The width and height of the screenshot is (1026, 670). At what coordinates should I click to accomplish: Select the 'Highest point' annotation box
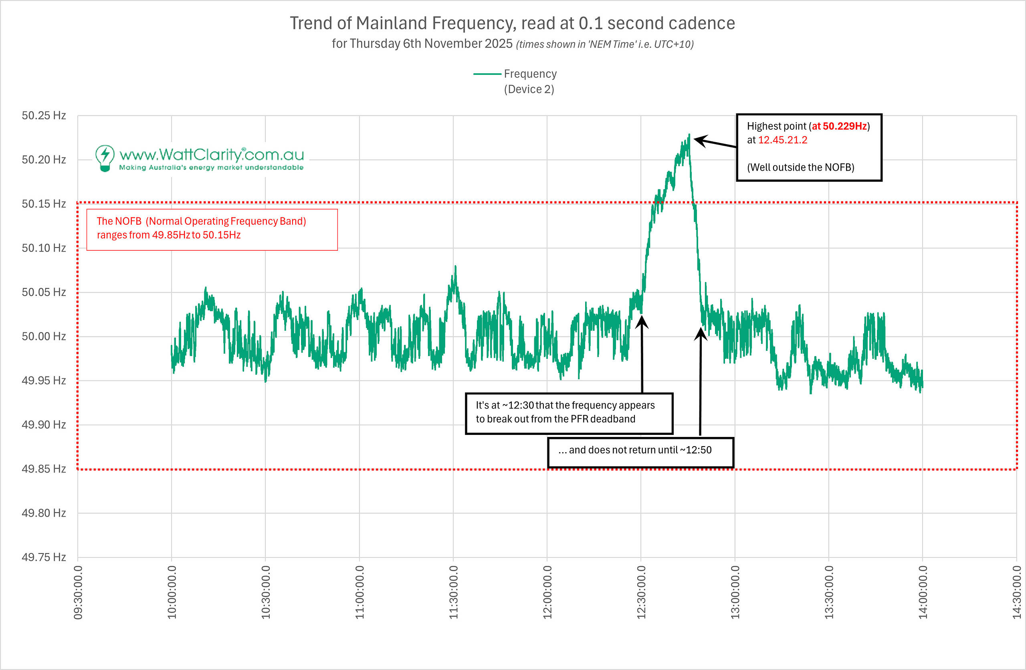[809, 147]
